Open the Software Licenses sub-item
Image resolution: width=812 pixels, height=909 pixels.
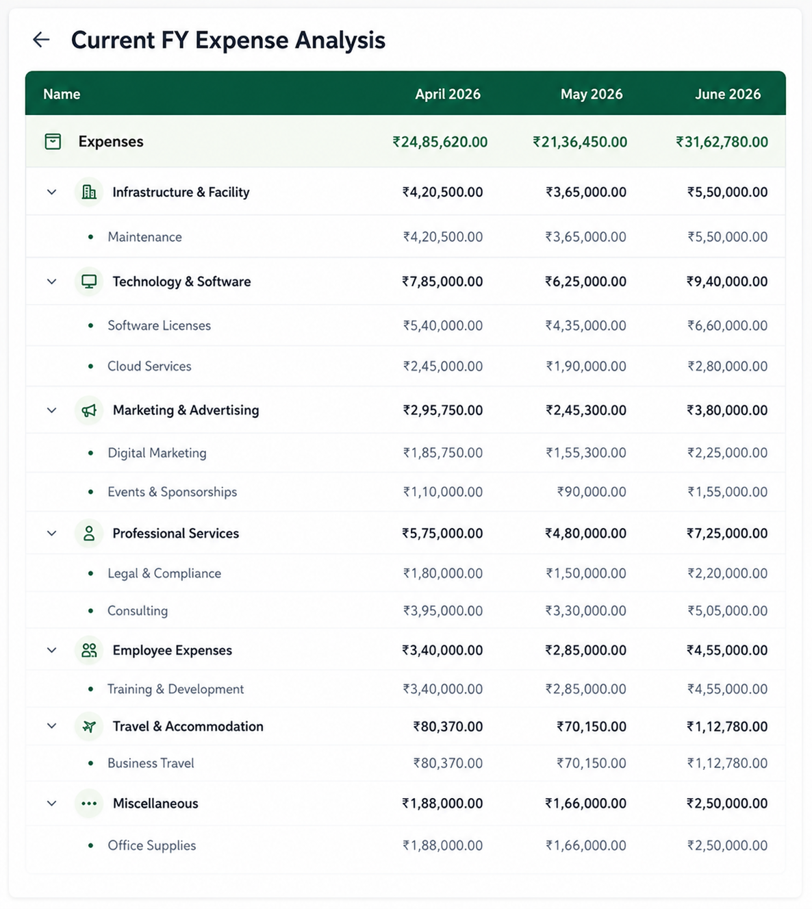click(x=405, y=325)
